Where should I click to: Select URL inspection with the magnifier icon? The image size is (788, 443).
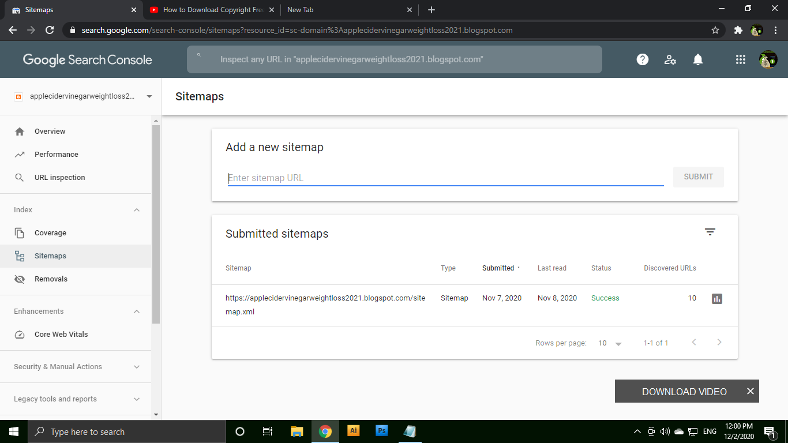(x=20, y=177)
